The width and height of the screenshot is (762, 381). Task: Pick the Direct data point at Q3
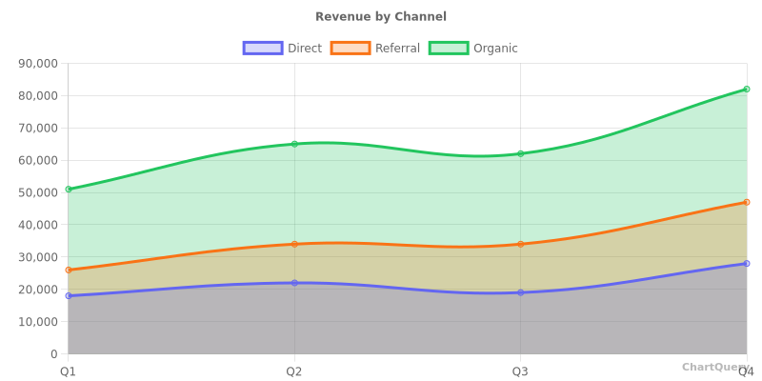click(520, 292)
